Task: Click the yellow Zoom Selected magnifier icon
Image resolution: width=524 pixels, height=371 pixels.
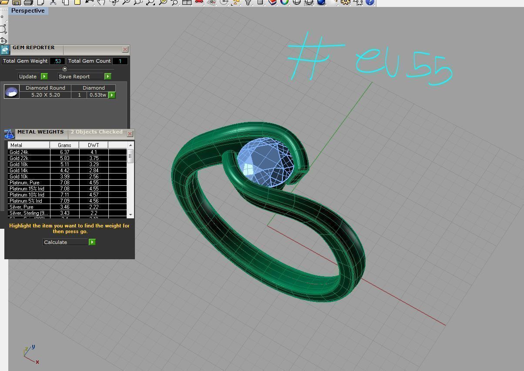Action: click(x=163, y=2)
